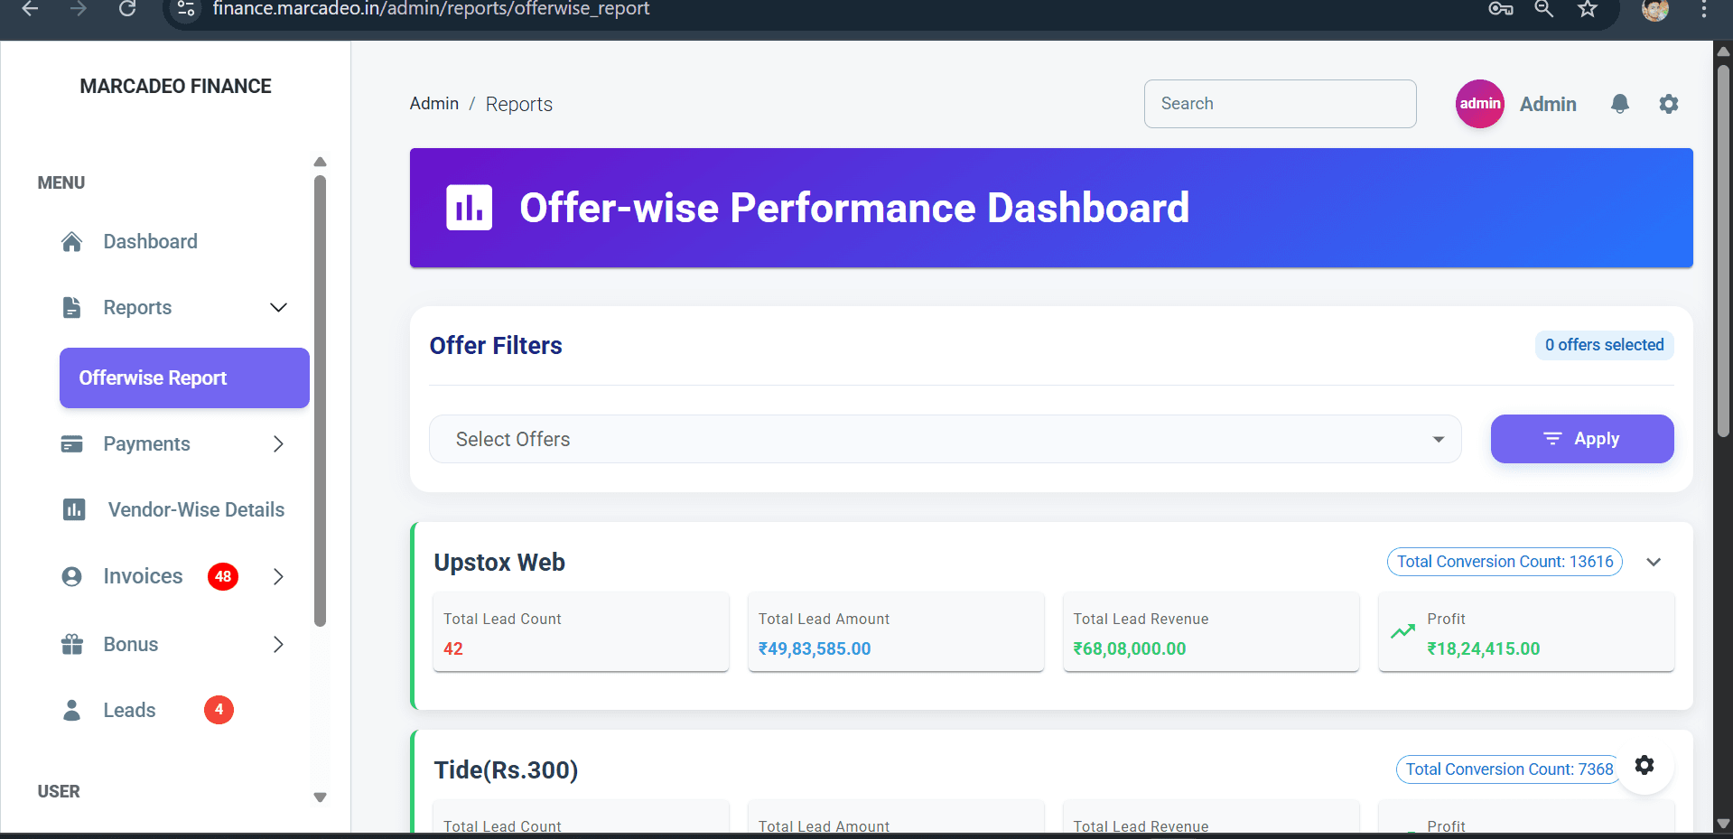Click the Reports document icon

[71, 307]
